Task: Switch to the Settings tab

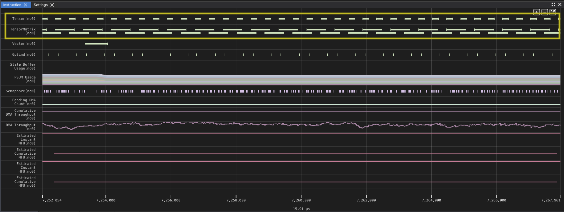Action: point(40,5)
